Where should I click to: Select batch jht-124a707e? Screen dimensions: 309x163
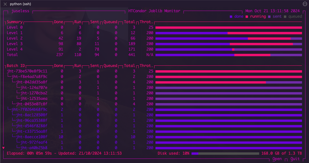tap(34, 88)
